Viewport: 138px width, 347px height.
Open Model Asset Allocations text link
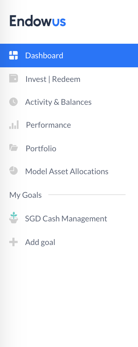pos(67,171)
